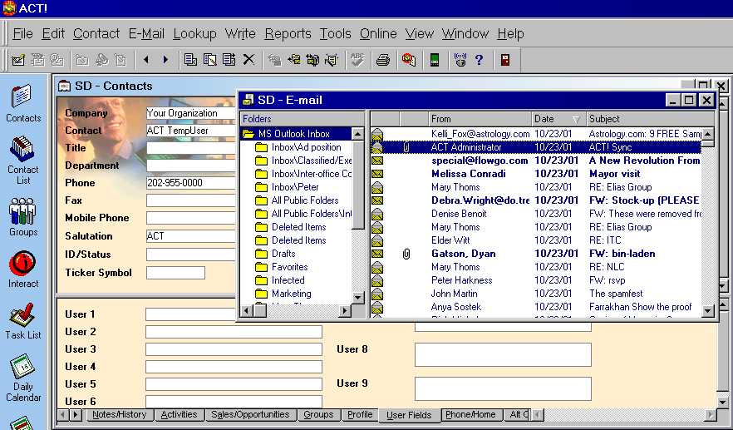The height and width of the screenshot is (430, 733).
Task: Click the new e-mail message envelope toolbar icon
Action: [18, 60]
